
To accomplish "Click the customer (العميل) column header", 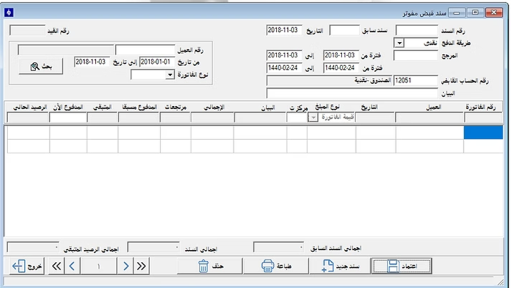I will (433, 107).
